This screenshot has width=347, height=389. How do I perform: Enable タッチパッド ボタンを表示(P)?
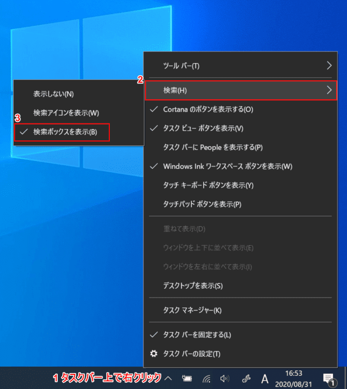(x=241, y=204)
